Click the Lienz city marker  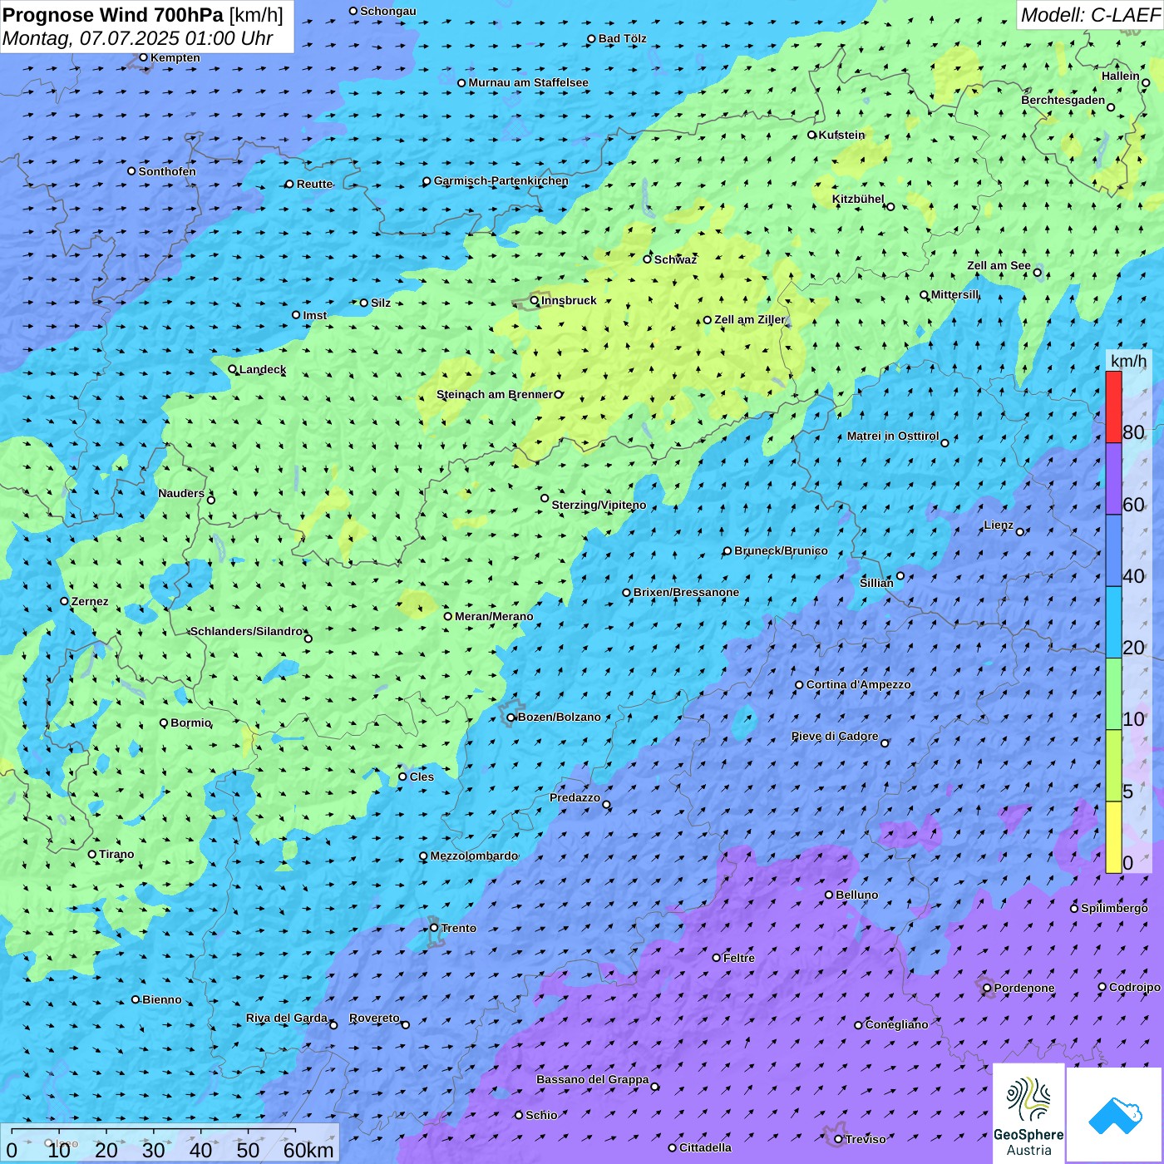pyautogui.click(x=1020, y=532)
